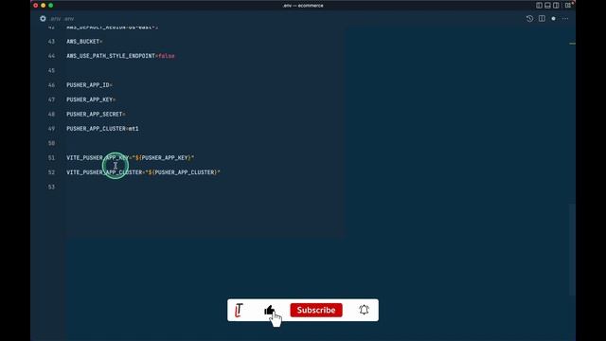Screen dimensions: 606x341
Task: Open the editor more actions ellipsis
Action: [565, 19]
